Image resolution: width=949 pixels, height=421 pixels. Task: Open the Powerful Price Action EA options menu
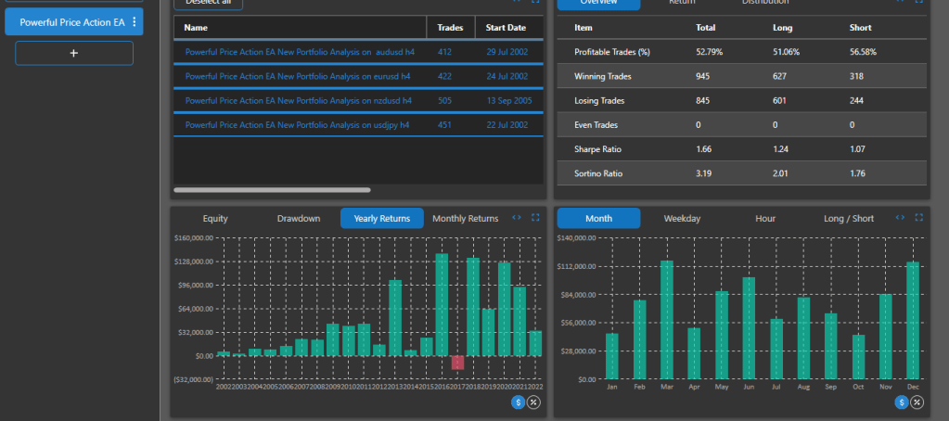coord(135,22)
